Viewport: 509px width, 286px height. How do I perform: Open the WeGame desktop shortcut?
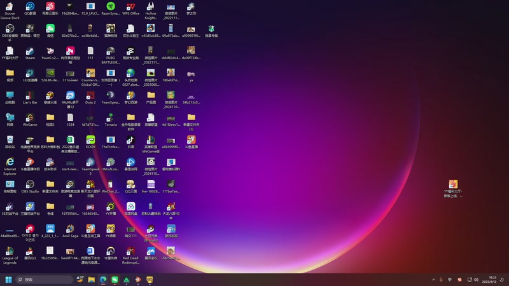click(x=30, y=120)
